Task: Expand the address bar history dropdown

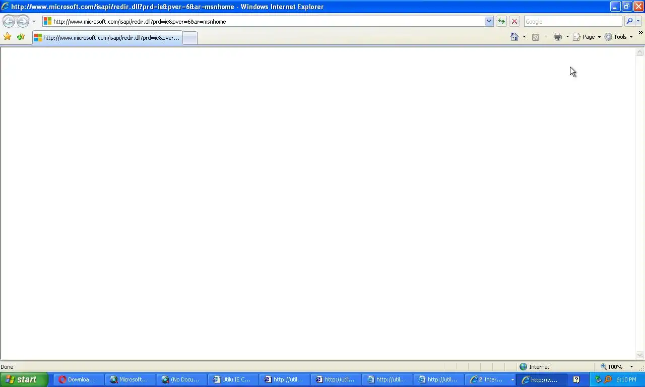Action: pos(489,22)
